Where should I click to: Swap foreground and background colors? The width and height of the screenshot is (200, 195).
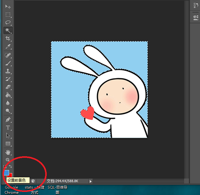point(10,166)
